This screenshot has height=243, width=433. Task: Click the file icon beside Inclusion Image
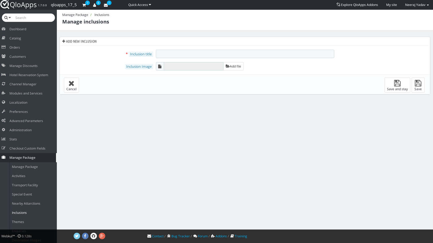160,66
